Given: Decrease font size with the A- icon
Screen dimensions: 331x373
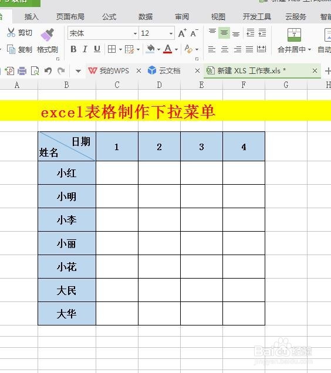Looking at the screenshot, I should point(194,33).
